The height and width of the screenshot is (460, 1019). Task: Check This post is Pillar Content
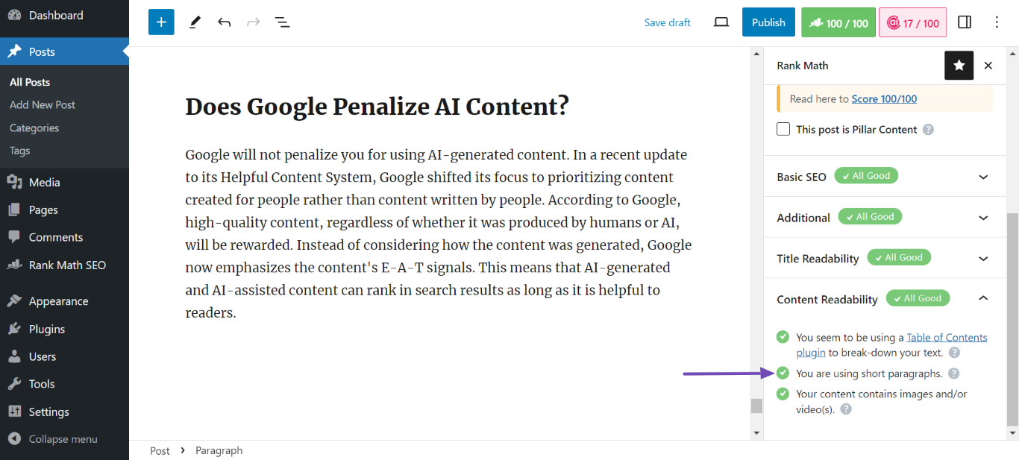783,129
